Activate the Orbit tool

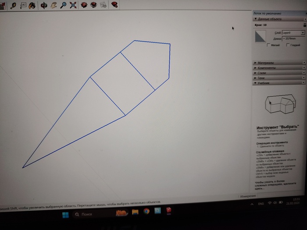(x=44, y=6)
